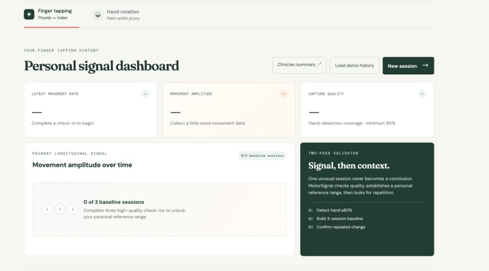Click the 'Primary Longitudinal Signal' label
This screenshot has height=271, width=489.
[x=70, y=154]
